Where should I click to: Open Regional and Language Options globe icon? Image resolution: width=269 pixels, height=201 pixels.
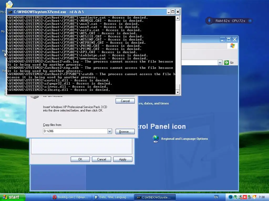(156, 139)
